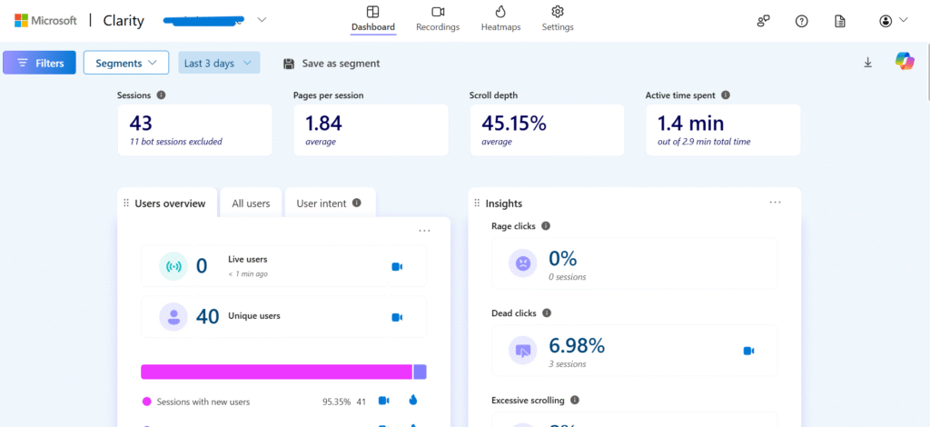Click the 11 bot sessions excluded note
Viewport: 930px width, 427px height.
coord(176,142)
